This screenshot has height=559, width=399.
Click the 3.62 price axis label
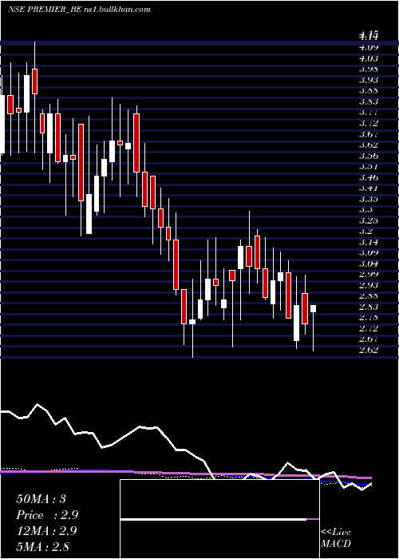(369, 145)
